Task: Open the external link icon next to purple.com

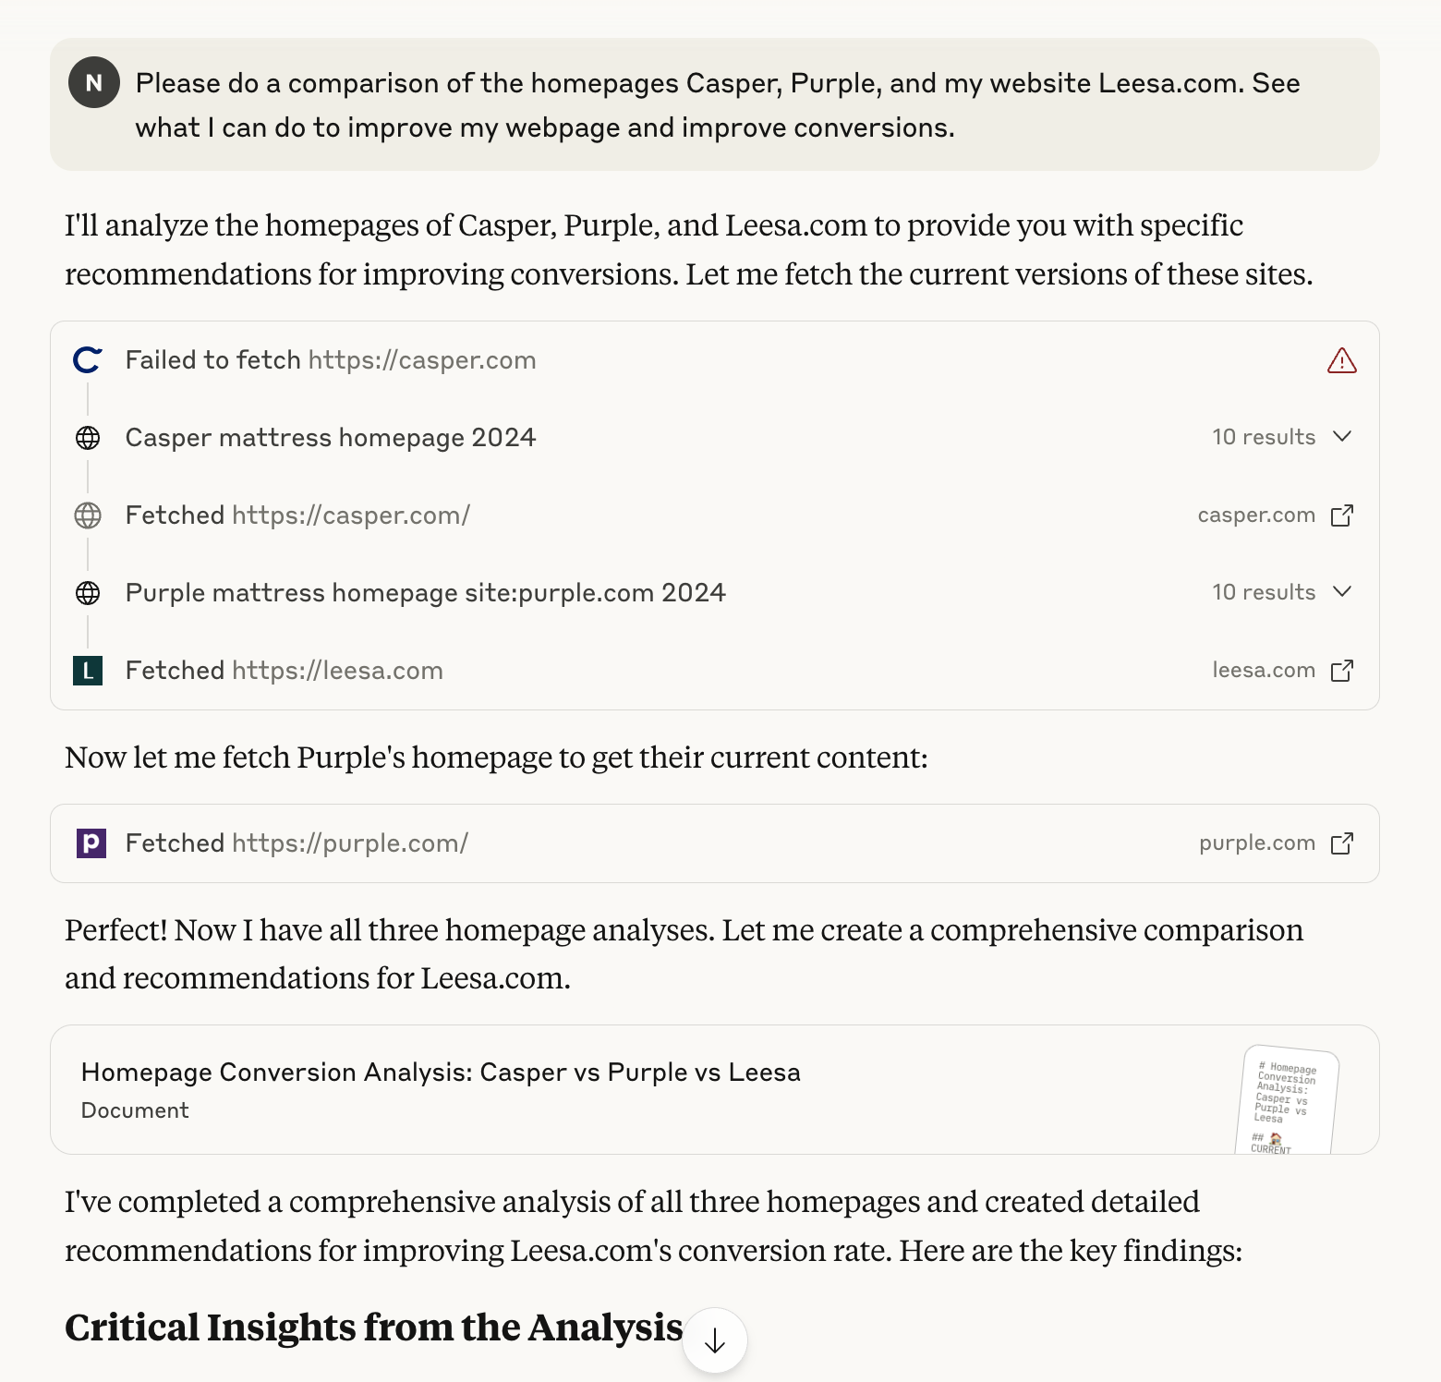Action: point(1343,843)
